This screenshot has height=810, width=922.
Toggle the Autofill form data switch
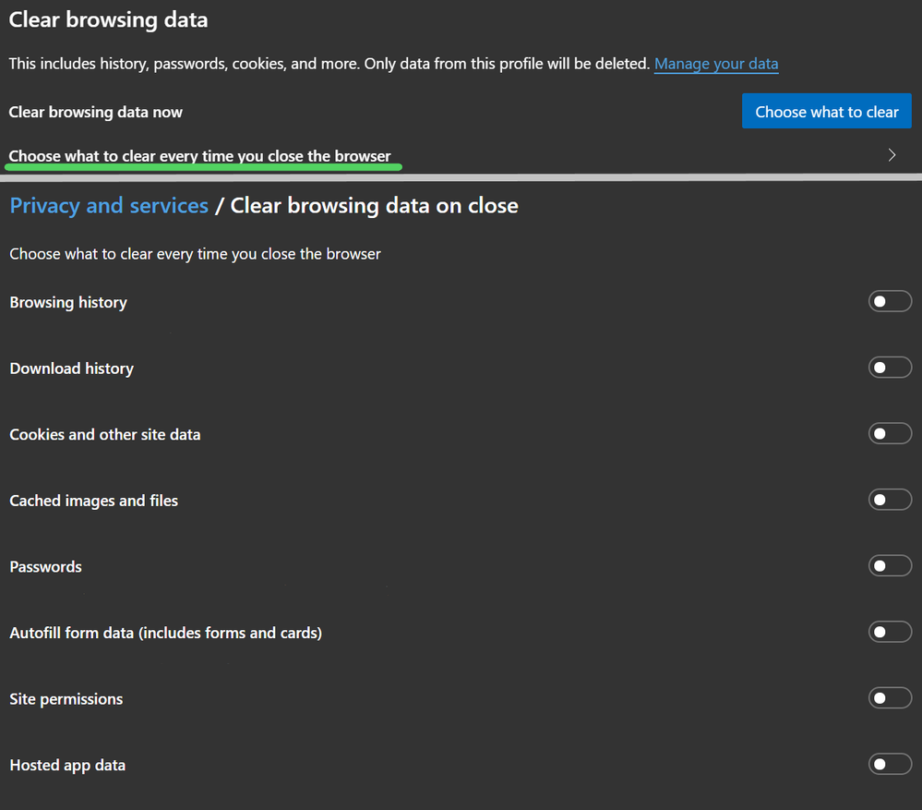pyautogui.click(x=890, y=632)
